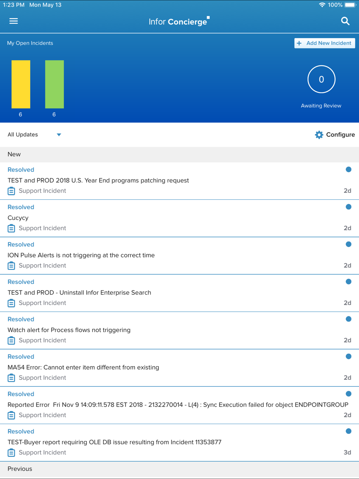Viewport: 359px width, 479px height.
Task: Click unread dot on the Cucycy incident
Action: [x=348, y=207]
